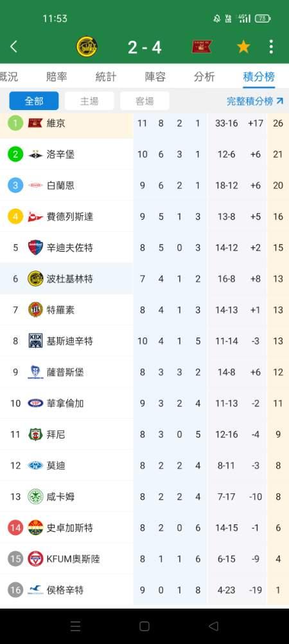Tap the red rank 14 relegation badge
The height and width of the screenshot is (644, 289).
(15, 528)
